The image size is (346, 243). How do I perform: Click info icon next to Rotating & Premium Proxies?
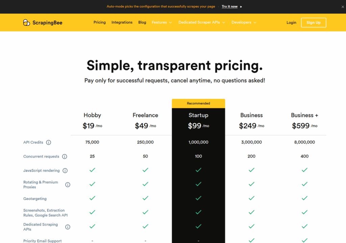pos(68,185)
